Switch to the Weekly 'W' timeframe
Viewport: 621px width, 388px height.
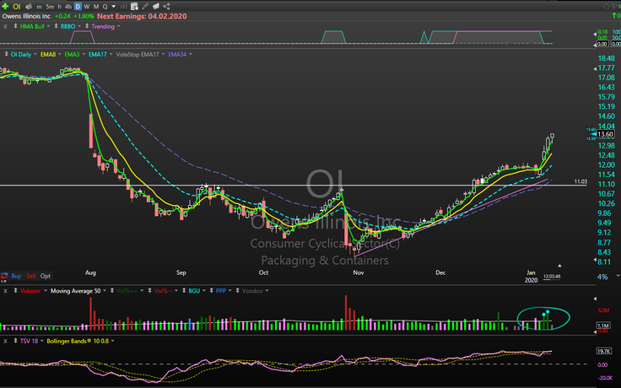pyautogui.click(x=86, y=7)
